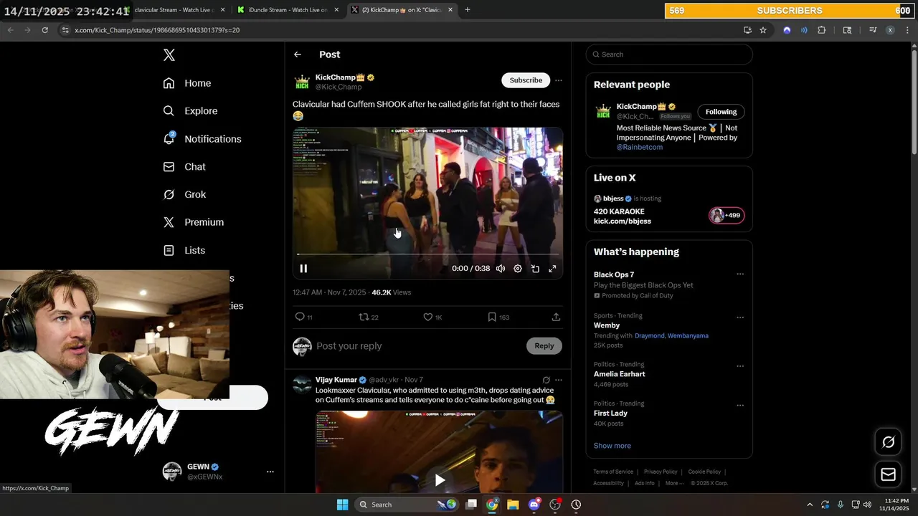Image resolution: width=918 pixels, height=516 pixels.
Task: Open account menu dots beside GEWN
Action: (270, 472)
